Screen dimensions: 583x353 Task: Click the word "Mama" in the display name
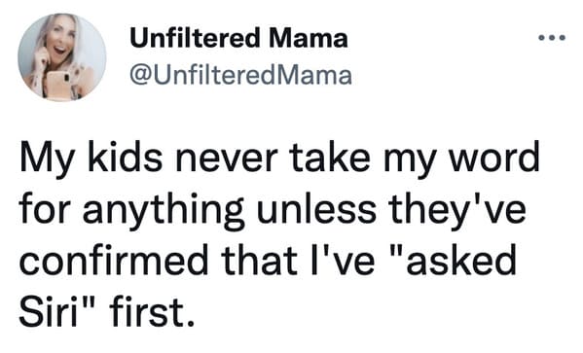pyautogui.click(x=309, y=38)
